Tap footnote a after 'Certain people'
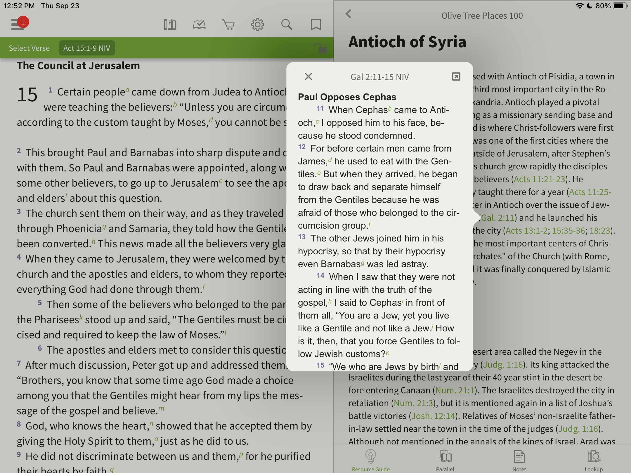The height and width of the screenshot is (473, 631). (x=127, y=90)
